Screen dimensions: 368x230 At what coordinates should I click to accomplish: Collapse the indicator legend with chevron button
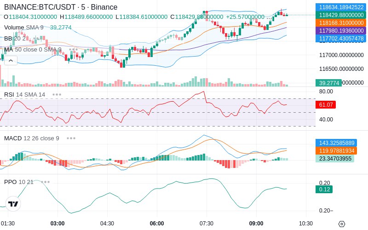click(11, 61)
